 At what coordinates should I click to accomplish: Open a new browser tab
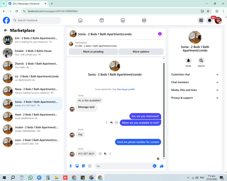(x=52, y=4)
